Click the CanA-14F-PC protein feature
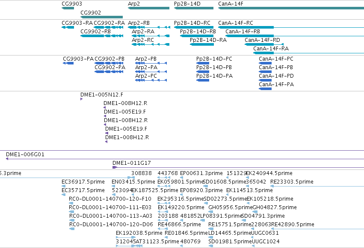Screen dimensions: 364x248 pyautogui.click(x=265, y=63)
